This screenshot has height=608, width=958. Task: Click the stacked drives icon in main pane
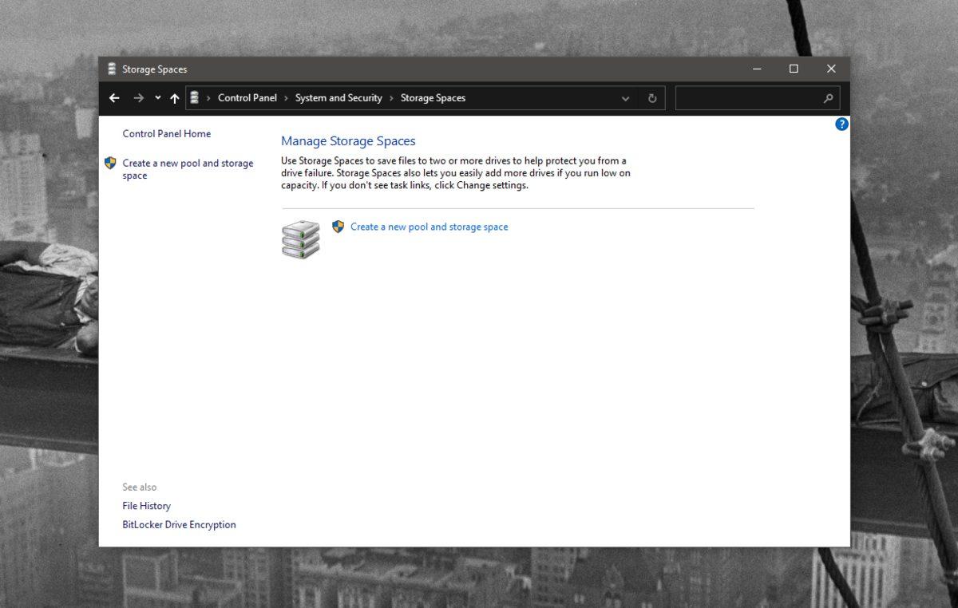point(300,239)
